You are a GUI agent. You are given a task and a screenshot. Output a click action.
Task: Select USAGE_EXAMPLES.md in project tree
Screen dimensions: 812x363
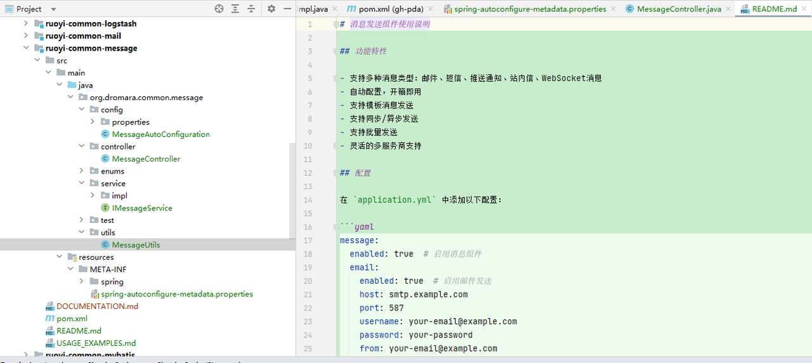(96, 343)
